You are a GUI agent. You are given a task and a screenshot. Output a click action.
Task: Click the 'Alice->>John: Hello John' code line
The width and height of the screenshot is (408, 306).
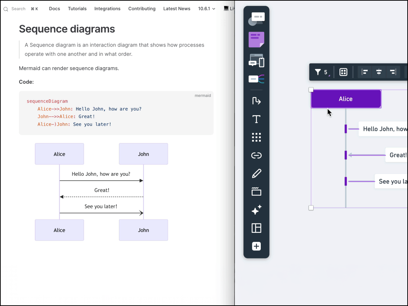coord(89,109)
